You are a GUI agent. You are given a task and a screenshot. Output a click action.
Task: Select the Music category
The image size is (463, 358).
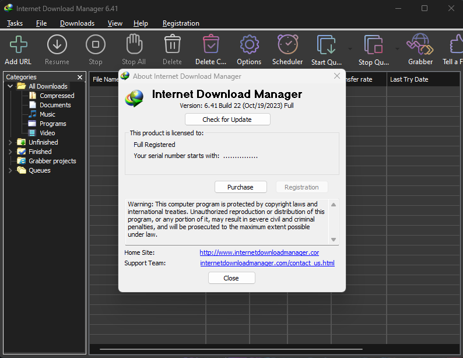pos(47,114)
